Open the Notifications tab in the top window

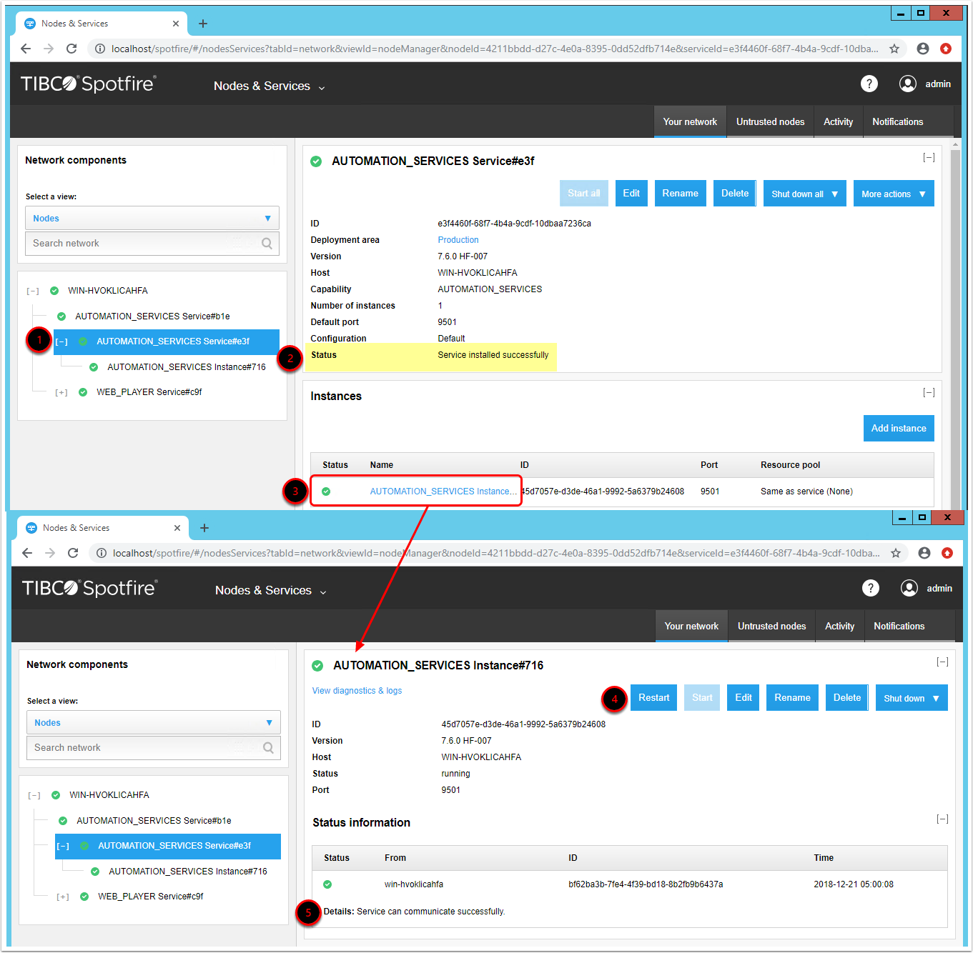(x=898, y=121)
